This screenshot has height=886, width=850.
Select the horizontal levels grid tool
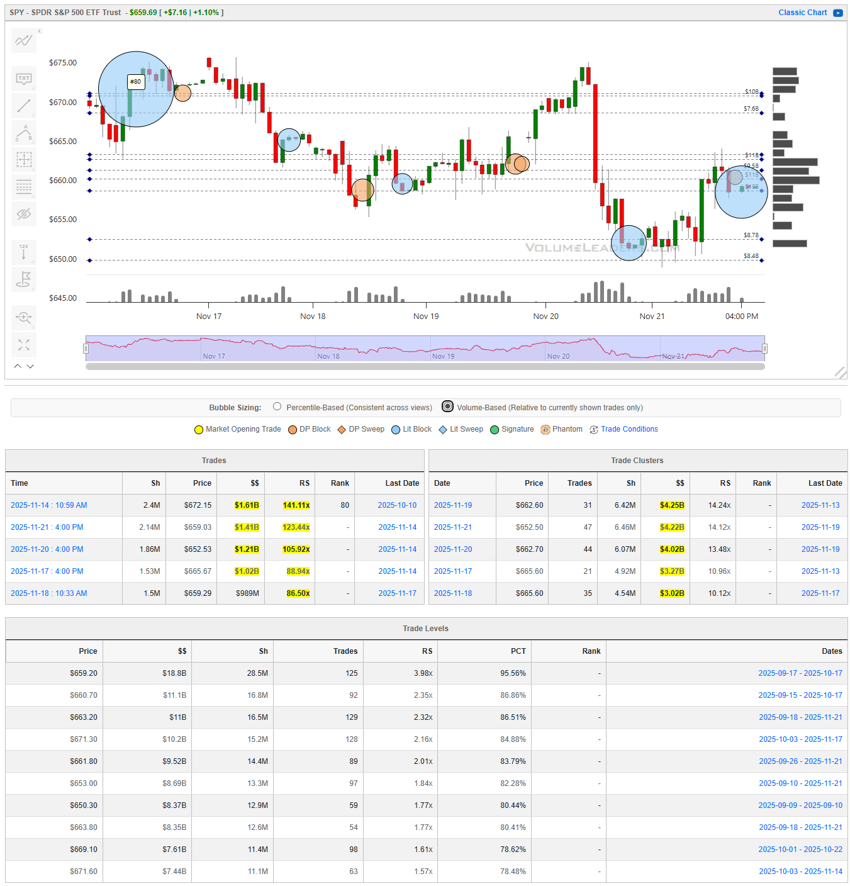click(x=24, y=187)
